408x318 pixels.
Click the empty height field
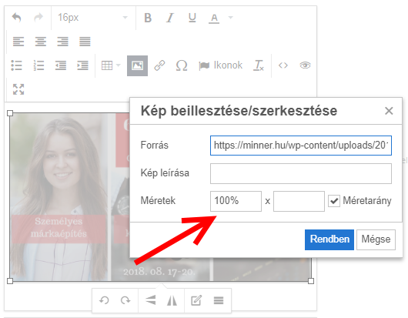[299, 201]
